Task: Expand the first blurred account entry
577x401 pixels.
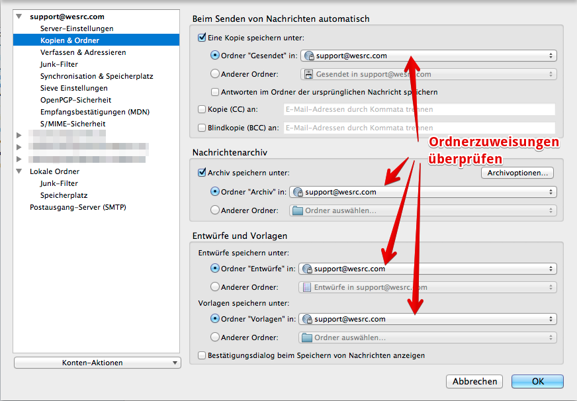Action: [19, 136]
